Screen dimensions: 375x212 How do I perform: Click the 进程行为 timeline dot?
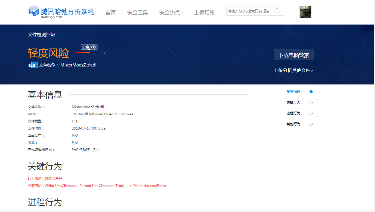[311, 114]
